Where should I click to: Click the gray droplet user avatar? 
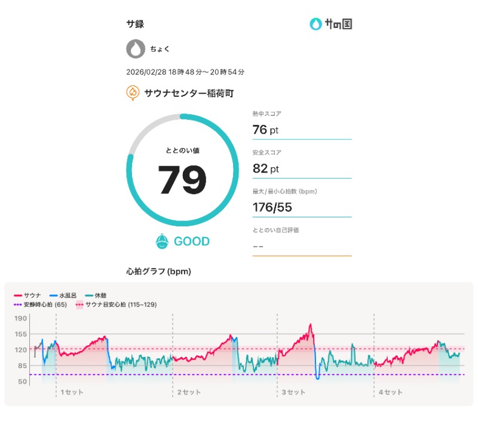point(136,49)
